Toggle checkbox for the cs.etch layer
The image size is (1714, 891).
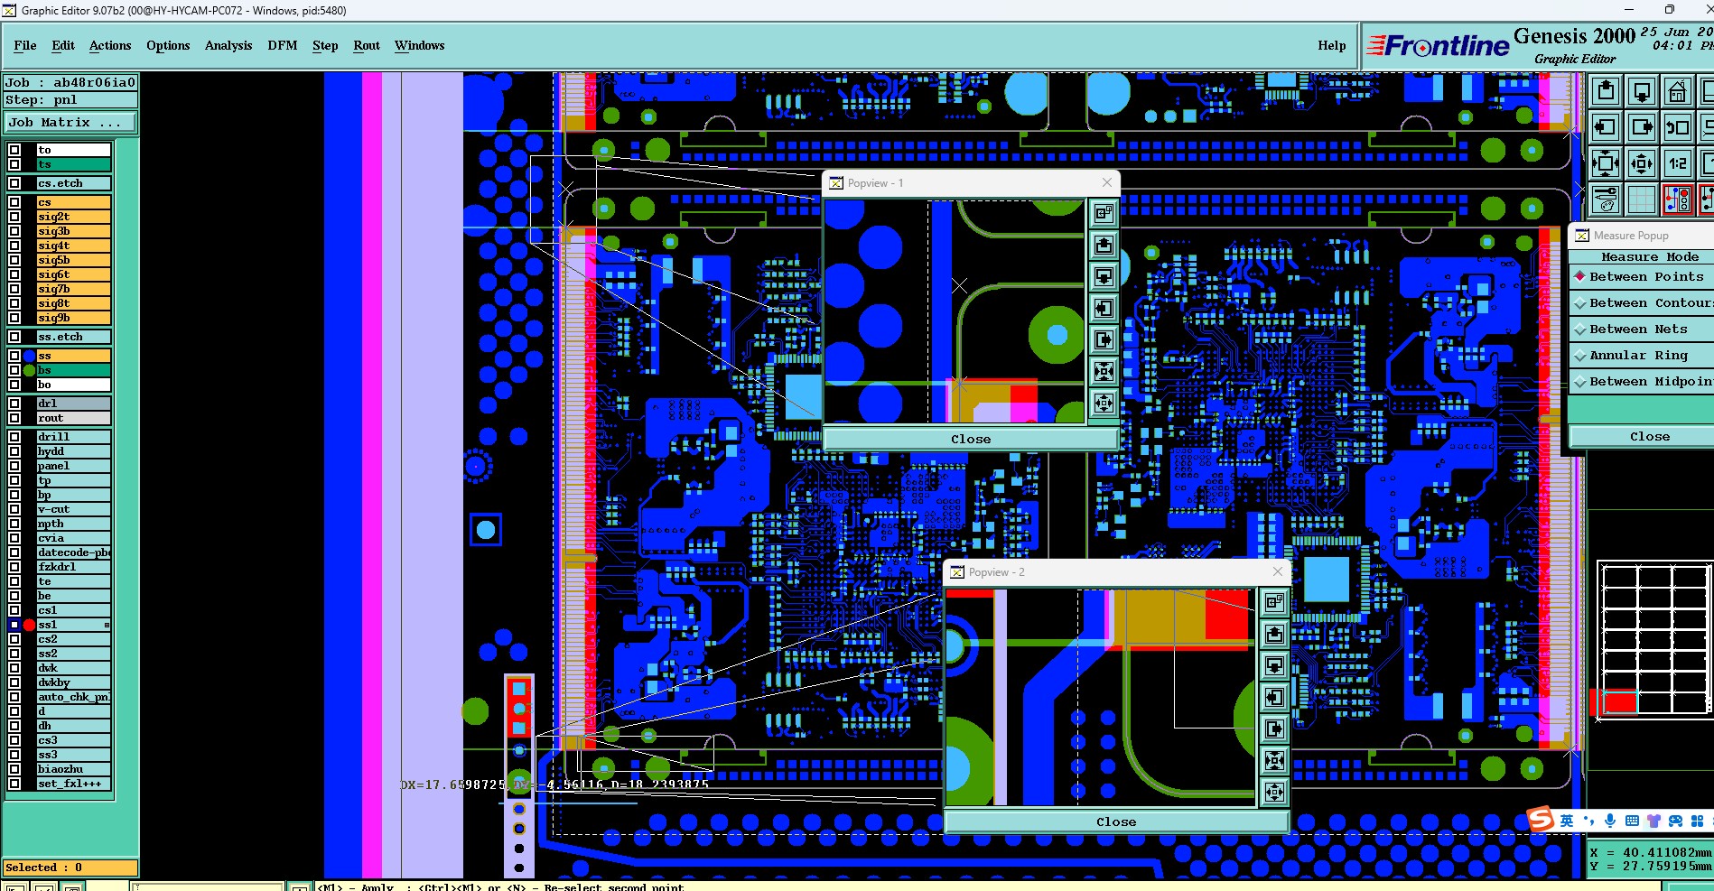tap(14, 183)
